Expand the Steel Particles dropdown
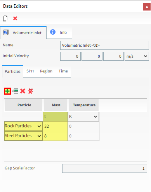Viewport: 151px width, 192px height. [23, 136]
